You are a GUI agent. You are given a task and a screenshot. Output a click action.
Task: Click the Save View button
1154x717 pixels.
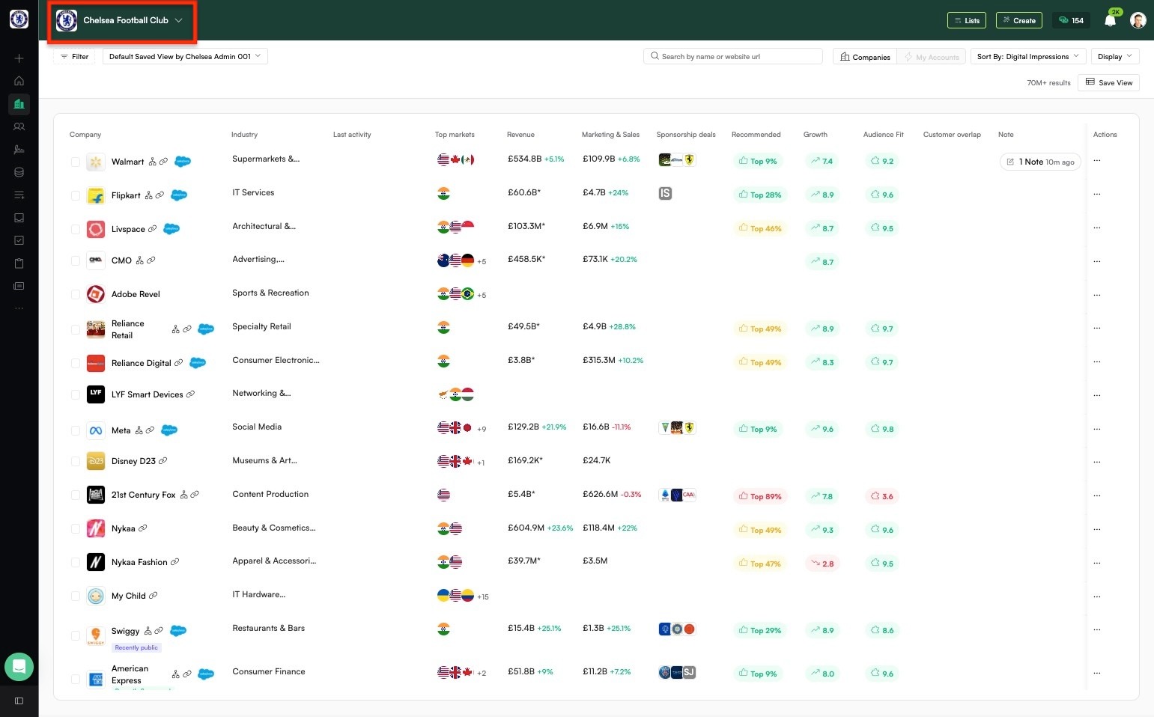click(1109, 82)
